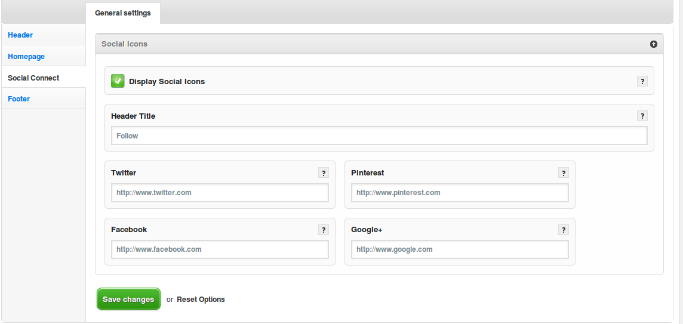Select Homepage in the sidebar
This screenshot has width=683, height=324.
pos(26,57)
